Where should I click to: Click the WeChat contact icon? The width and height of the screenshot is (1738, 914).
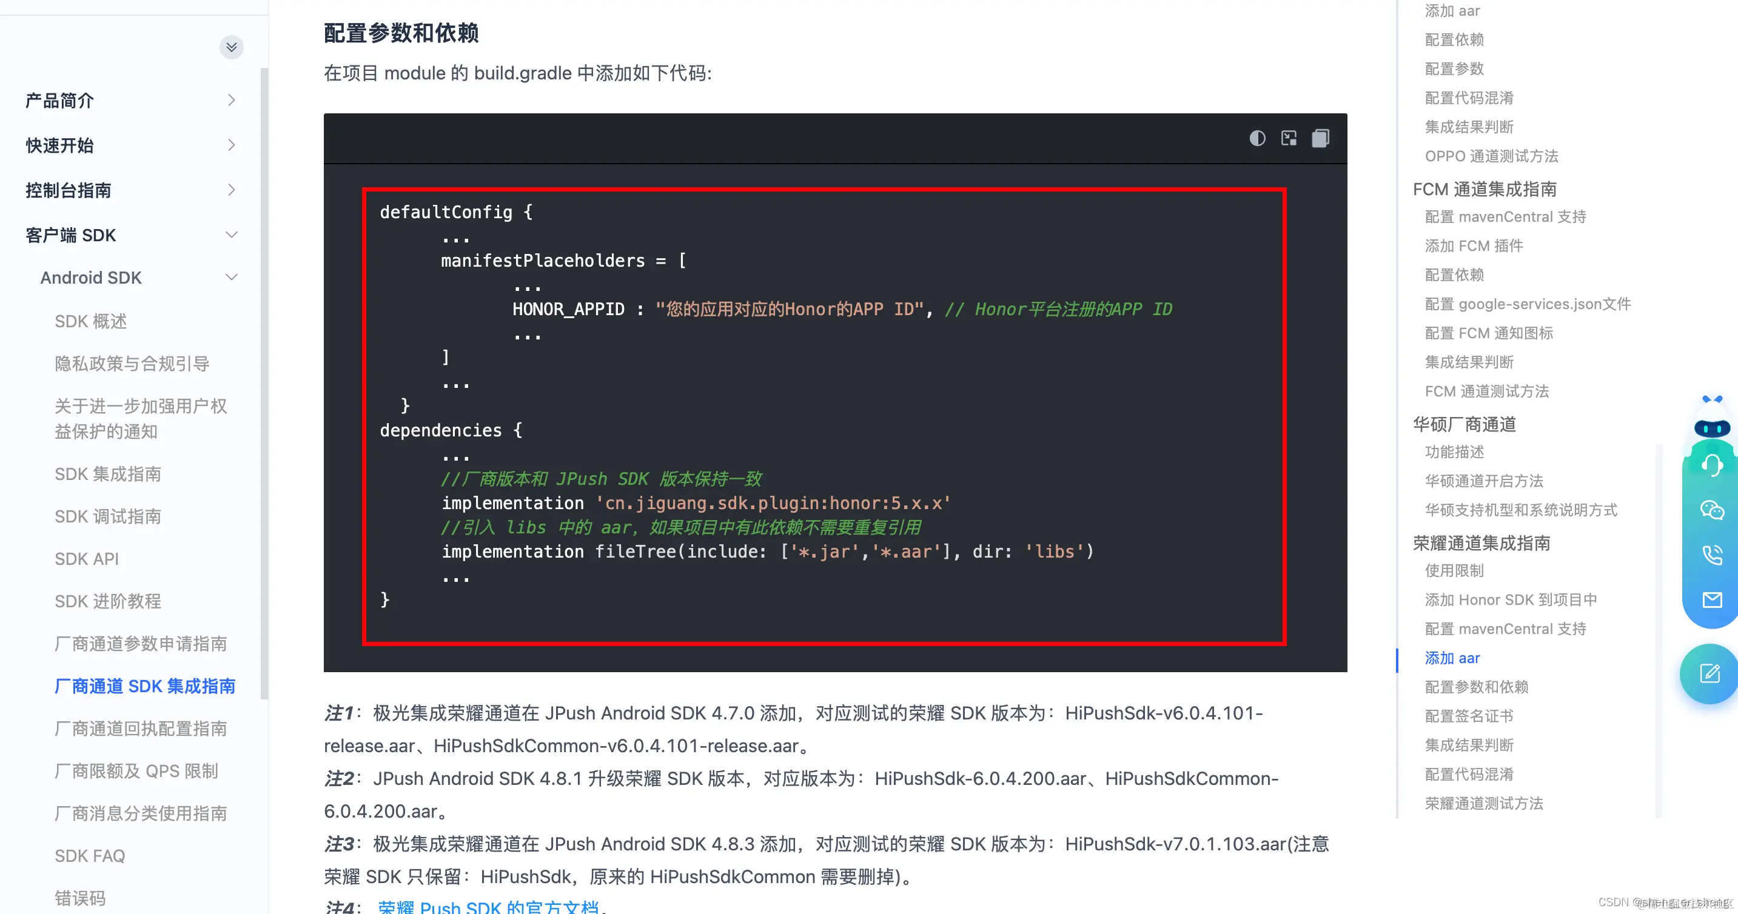[x=1712, y=510]
